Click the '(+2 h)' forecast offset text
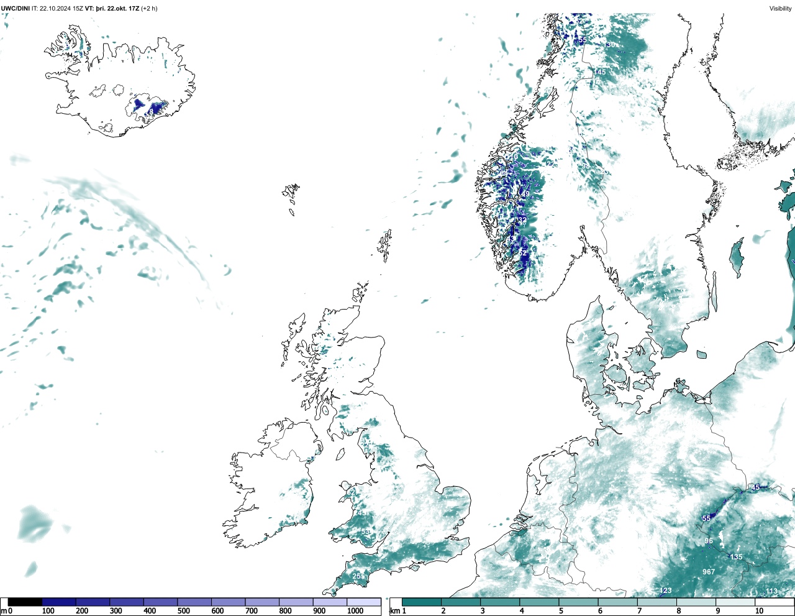Image resolution: width=795 pixels, height=616 pixels. [x=150, y=9]
